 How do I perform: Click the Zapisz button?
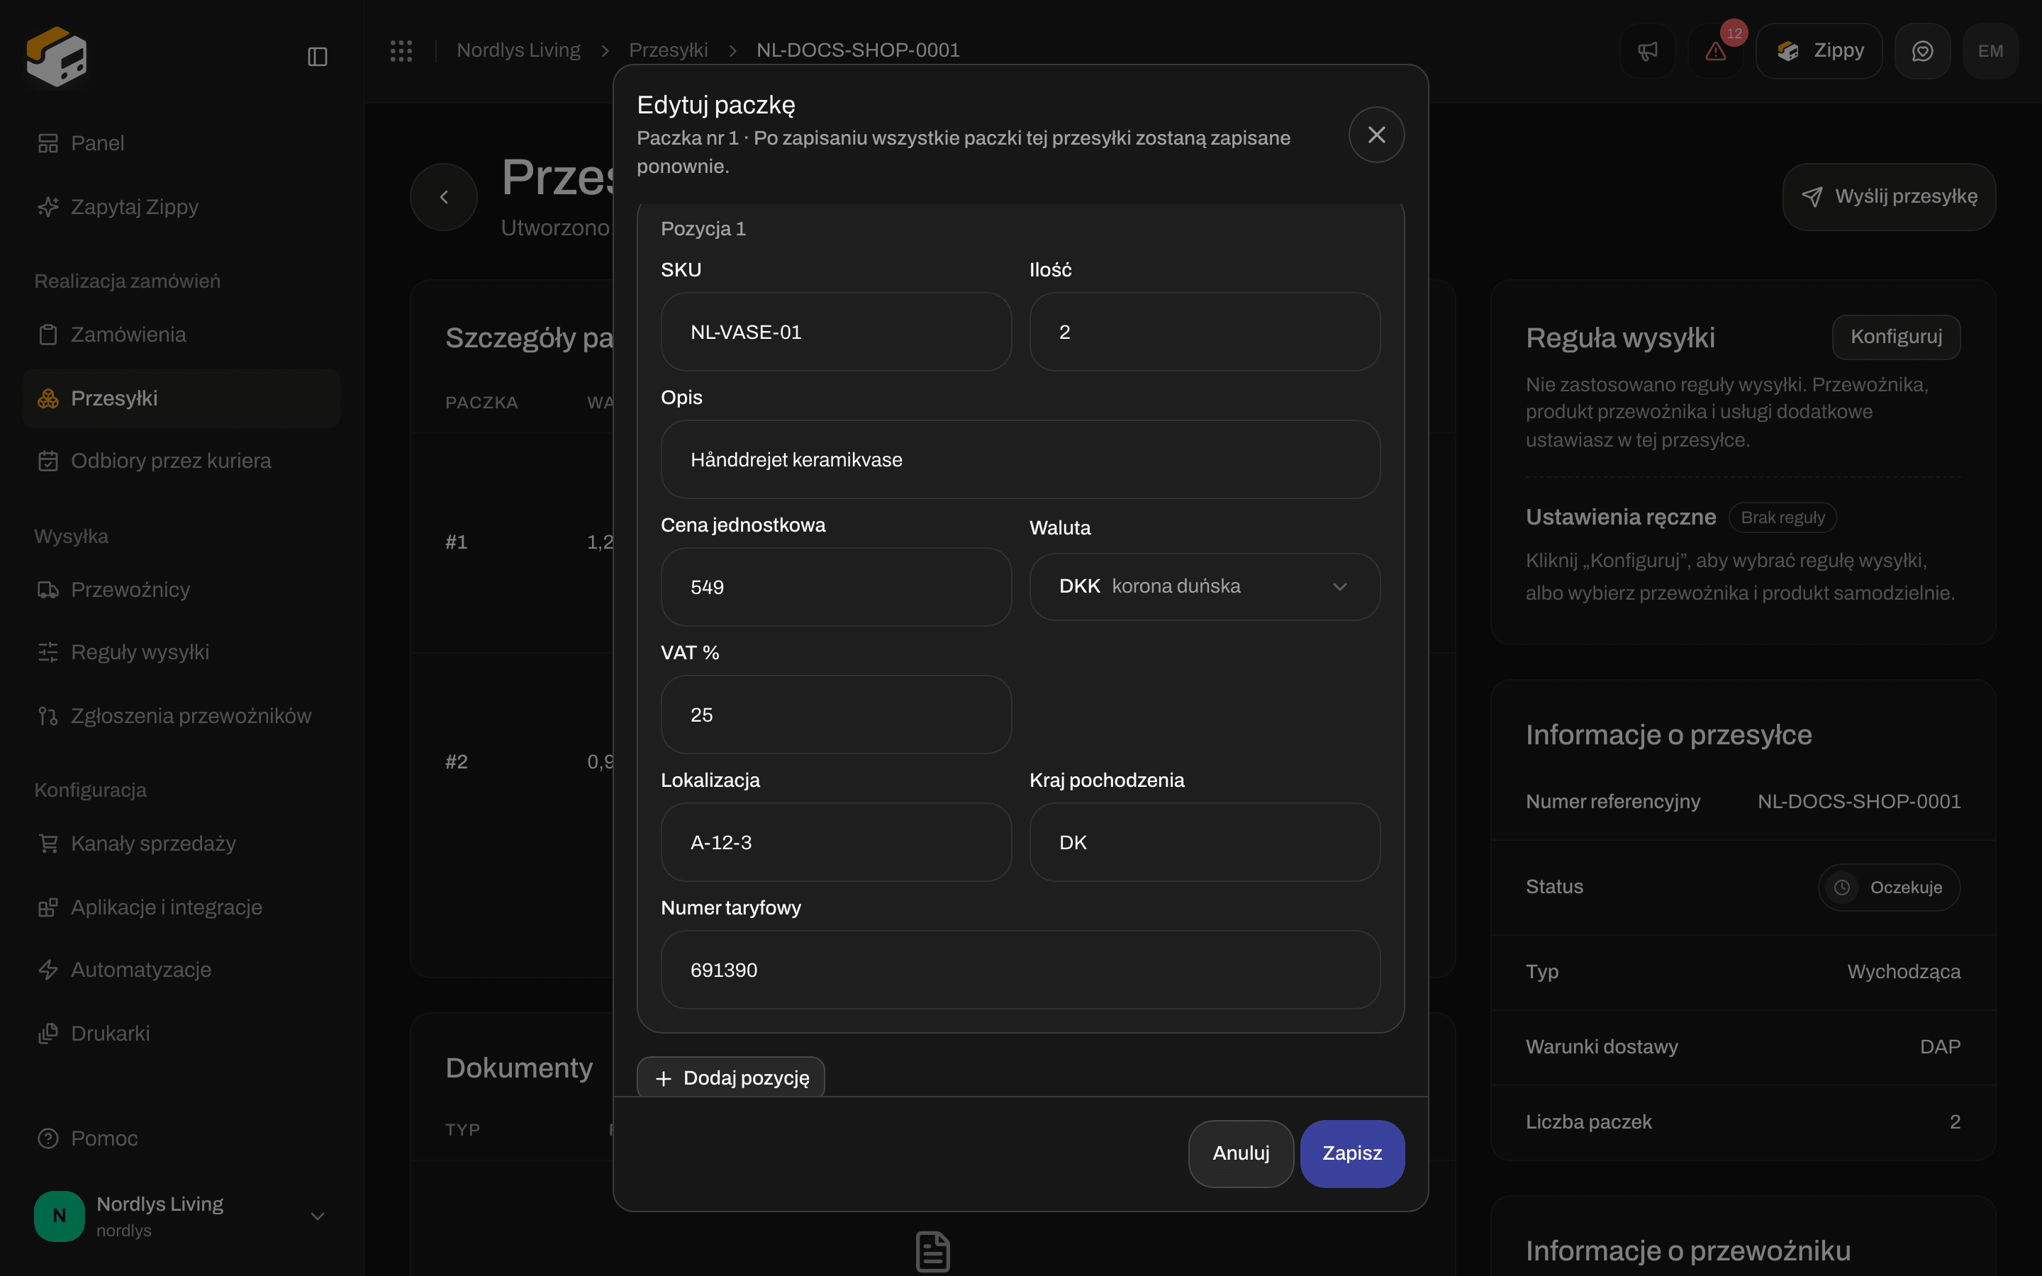tap(1352, 1153)
